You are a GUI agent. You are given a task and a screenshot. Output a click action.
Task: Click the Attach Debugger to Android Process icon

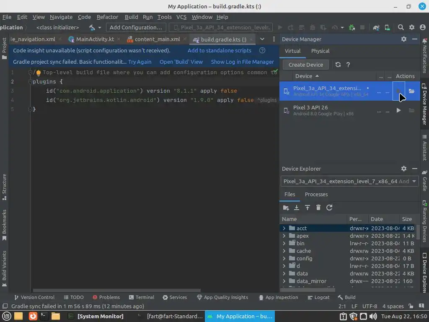[351, 27]
